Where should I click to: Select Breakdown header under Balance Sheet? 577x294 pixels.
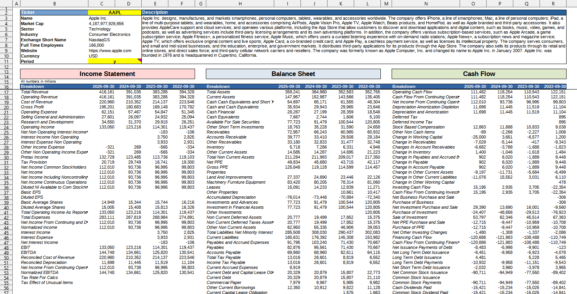coord(240,86)
